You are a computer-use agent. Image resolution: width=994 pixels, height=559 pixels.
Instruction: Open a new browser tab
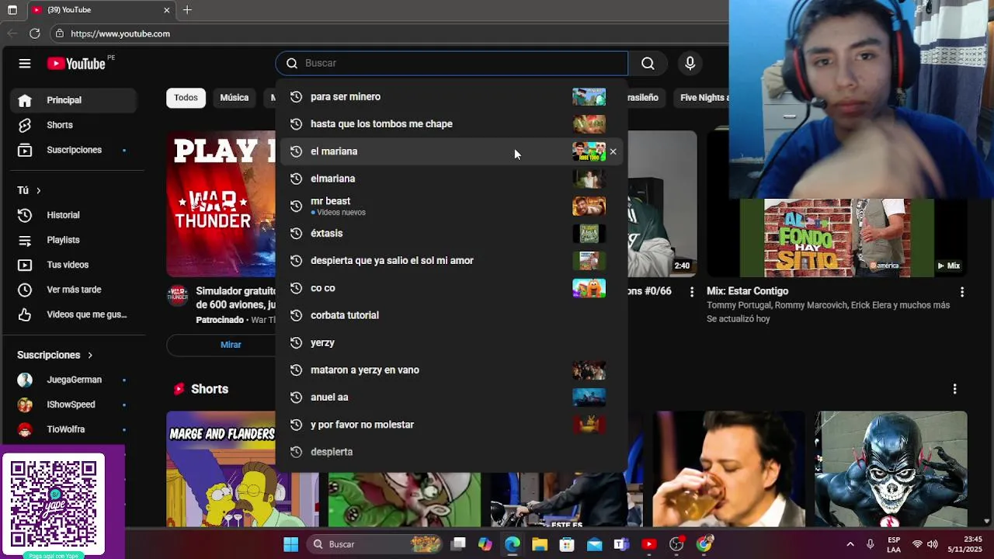[x=187, y=10]
